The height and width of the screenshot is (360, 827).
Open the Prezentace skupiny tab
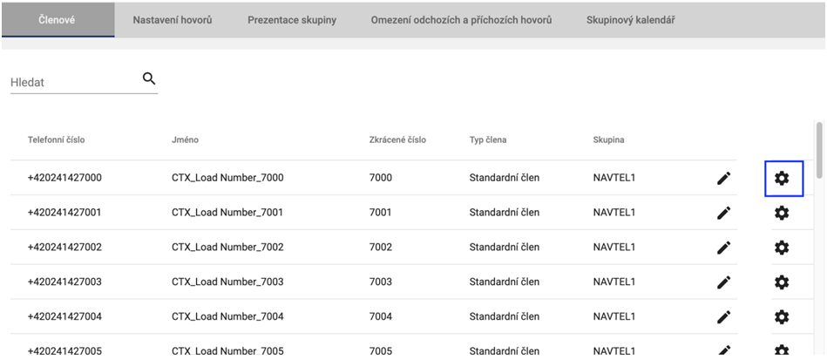tap(292, 19)
